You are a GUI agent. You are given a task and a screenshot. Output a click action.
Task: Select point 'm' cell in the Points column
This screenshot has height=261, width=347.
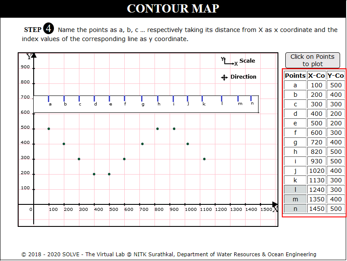[295, 199]
